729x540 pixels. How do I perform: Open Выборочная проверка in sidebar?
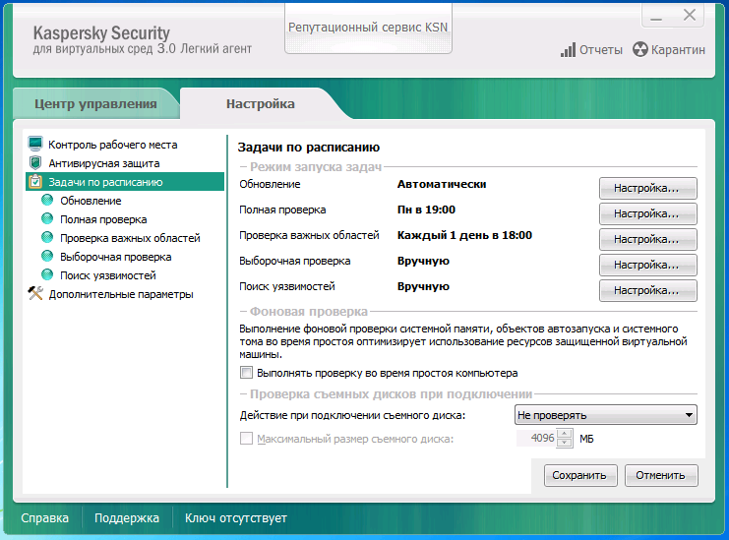(x=116, y=257)
